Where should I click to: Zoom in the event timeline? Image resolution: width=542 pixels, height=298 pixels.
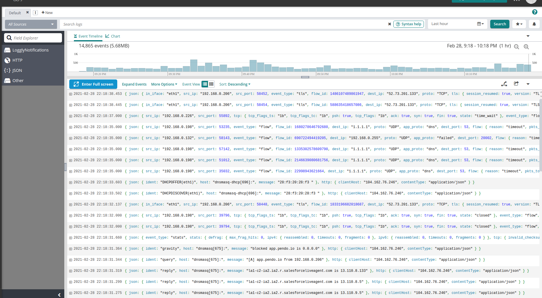point(526,47)
